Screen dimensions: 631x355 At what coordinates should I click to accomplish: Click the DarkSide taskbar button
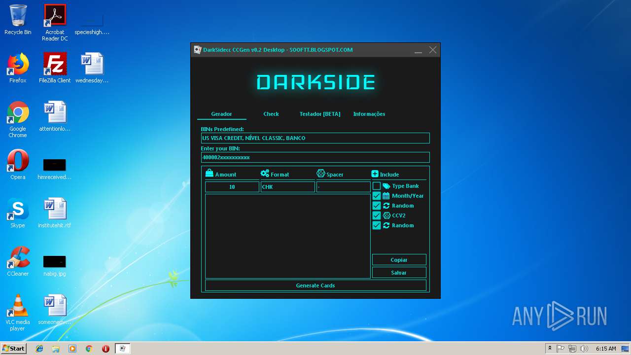(123, 349)
